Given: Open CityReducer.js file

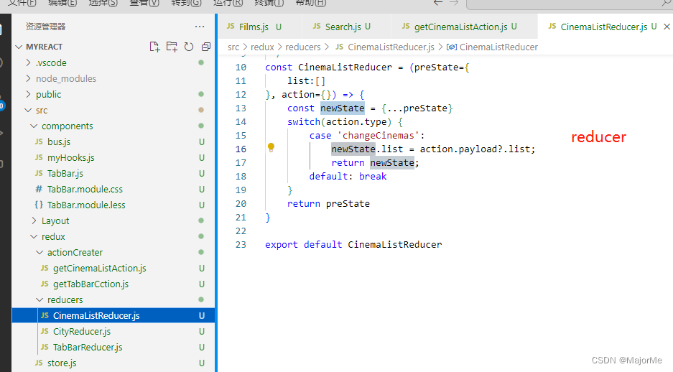Looking at the screenshot, I should pos(113,331).
